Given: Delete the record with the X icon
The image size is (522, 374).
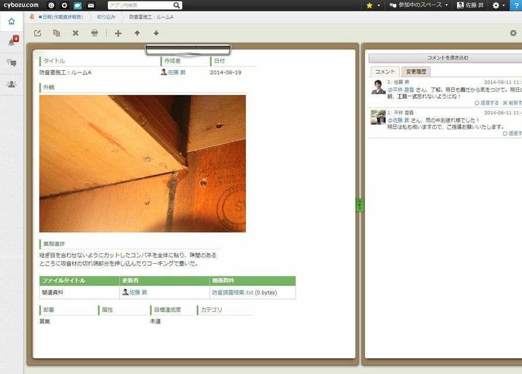Looking at the screenshot, I should coord(75,34).
